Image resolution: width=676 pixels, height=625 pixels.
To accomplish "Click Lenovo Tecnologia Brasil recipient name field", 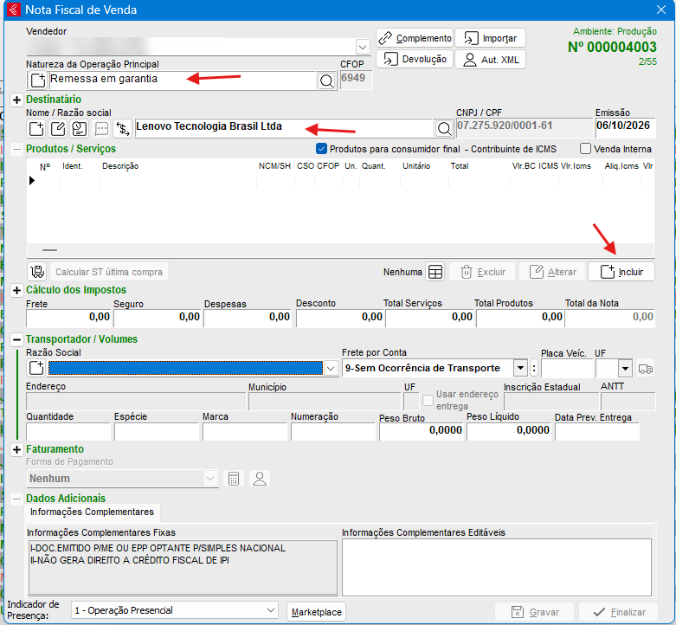I will click(x=284, y=127).
